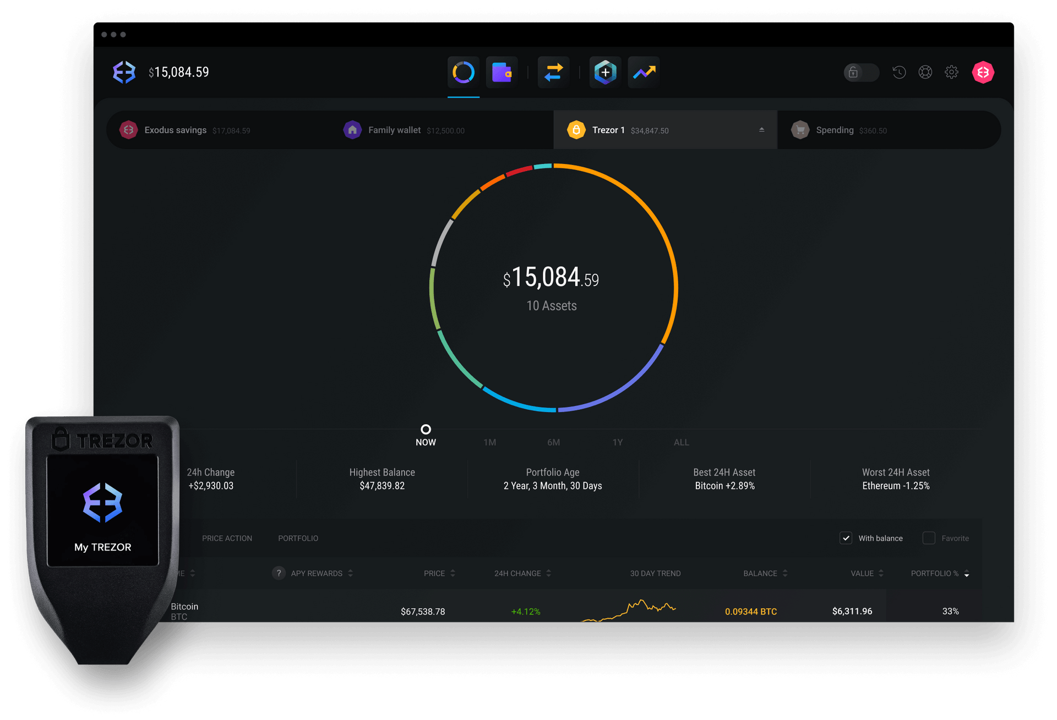Sort by Portfolio % column arrow

(x=967, y=574)
